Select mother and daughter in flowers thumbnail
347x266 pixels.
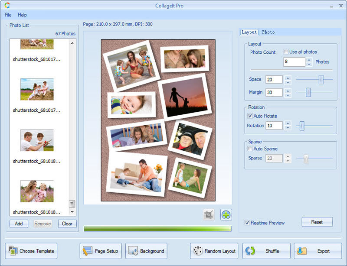[37, 191]
